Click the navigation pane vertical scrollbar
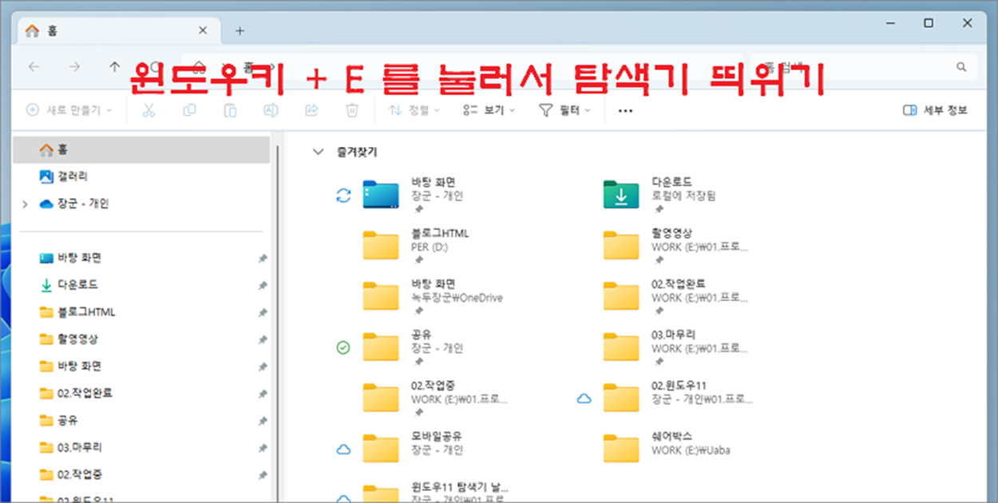998x503 pixels. [277, 323]
